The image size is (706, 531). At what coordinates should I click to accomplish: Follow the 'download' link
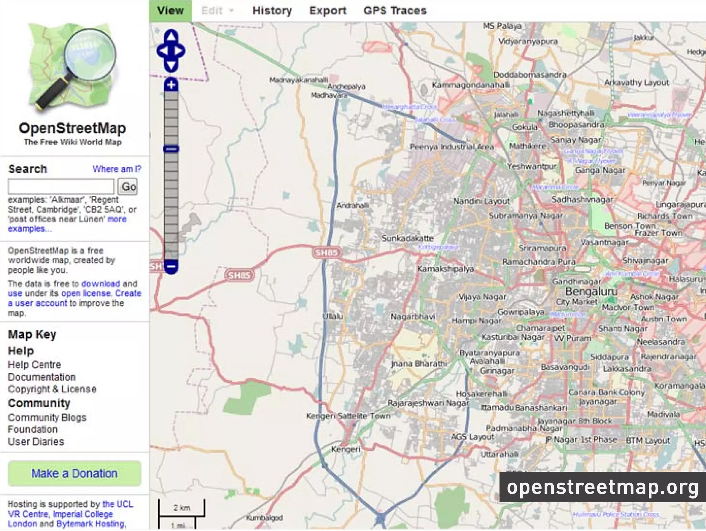coord(101,283)
